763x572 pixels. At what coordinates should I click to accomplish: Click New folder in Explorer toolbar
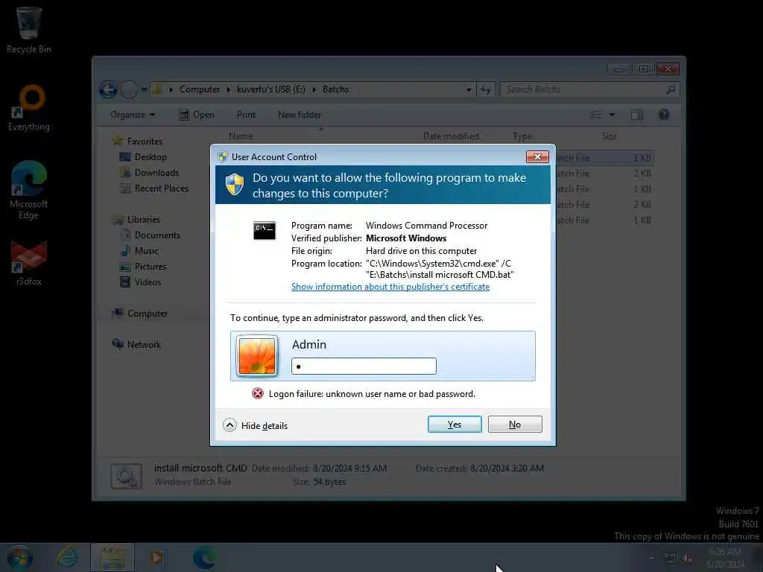point(300,115)
